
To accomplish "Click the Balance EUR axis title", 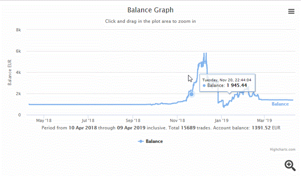I will (x=9, y=72).
